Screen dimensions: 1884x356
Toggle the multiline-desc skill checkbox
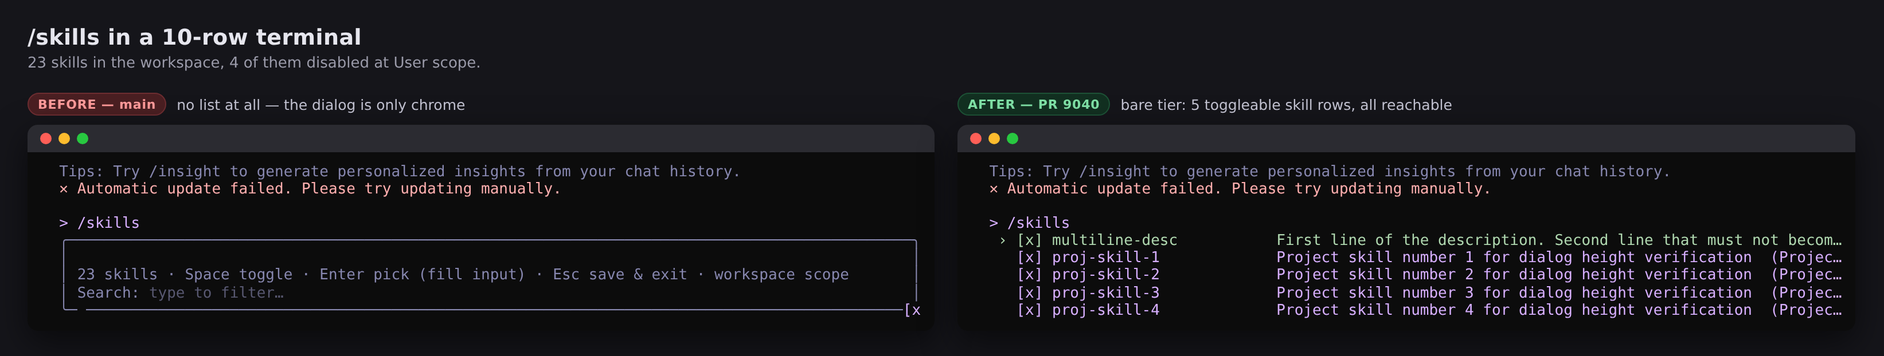[1029, 240]
